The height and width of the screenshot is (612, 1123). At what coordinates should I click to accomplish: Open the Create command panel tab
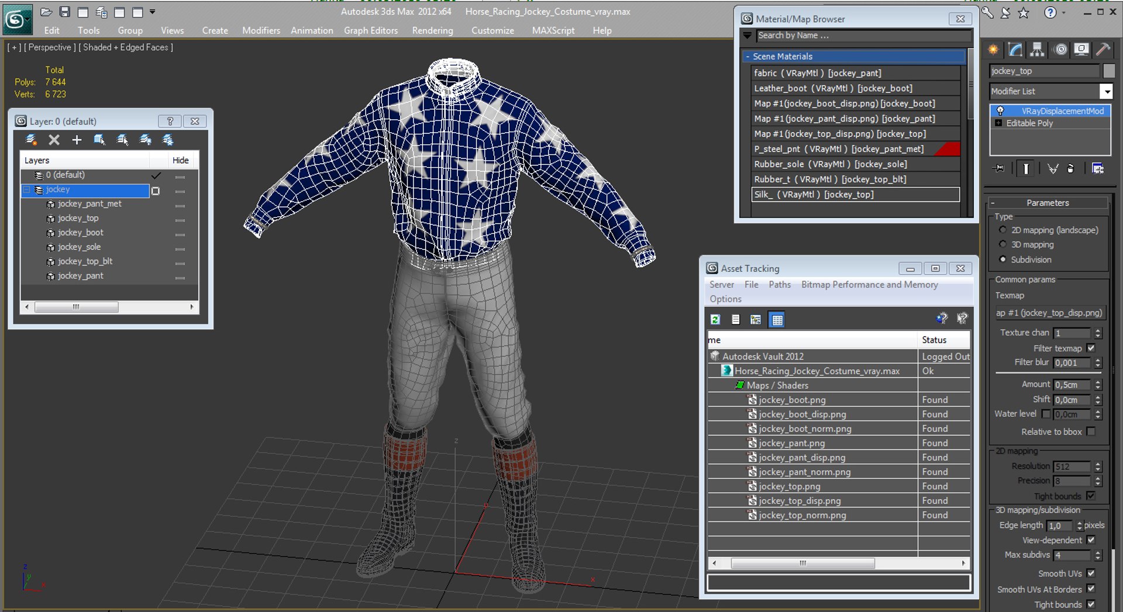pyautogui.click(x=993, y=50)
